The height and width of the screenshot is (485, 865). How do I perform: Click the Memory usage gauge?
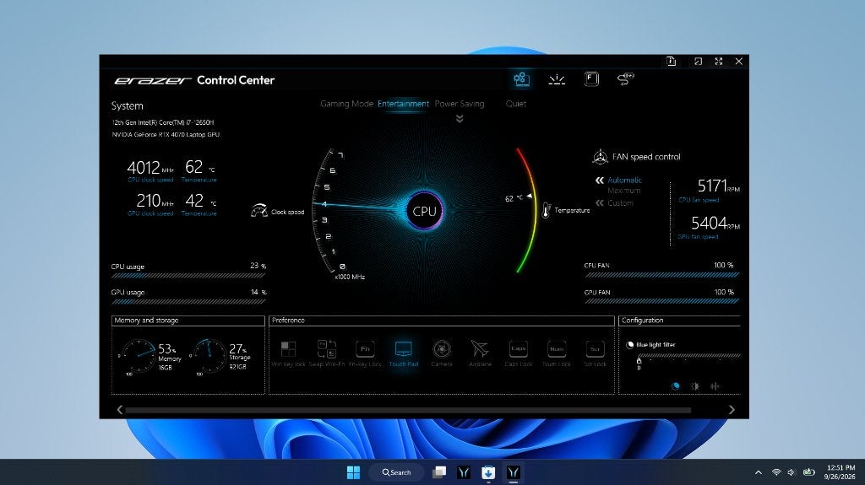pos(138,357)
